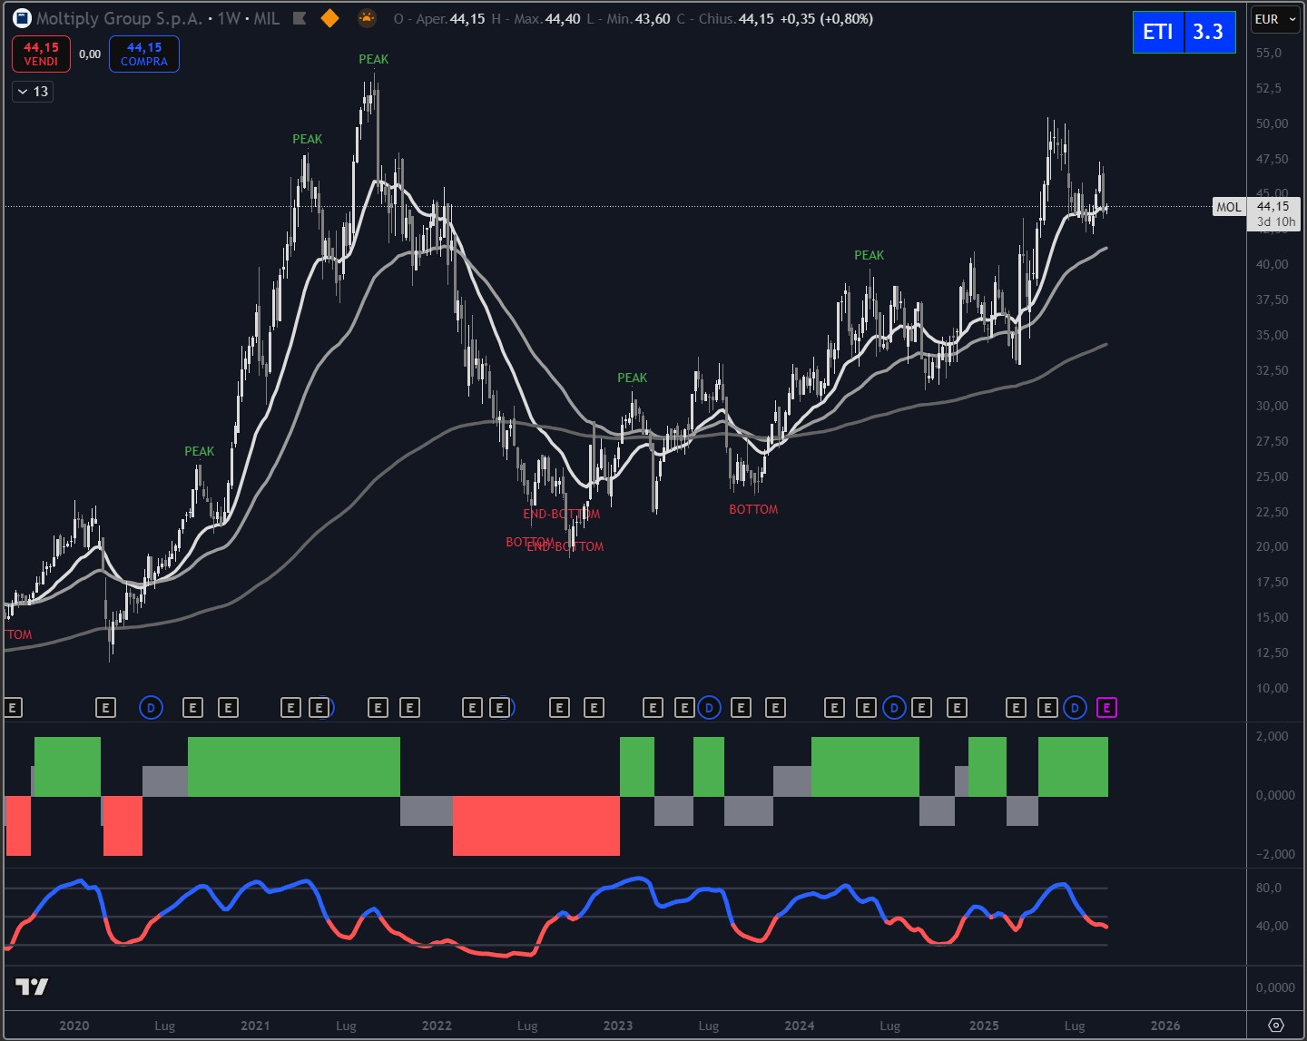
Task: Click the first blue D dividend marker
Action: click(x=151, y=708)
